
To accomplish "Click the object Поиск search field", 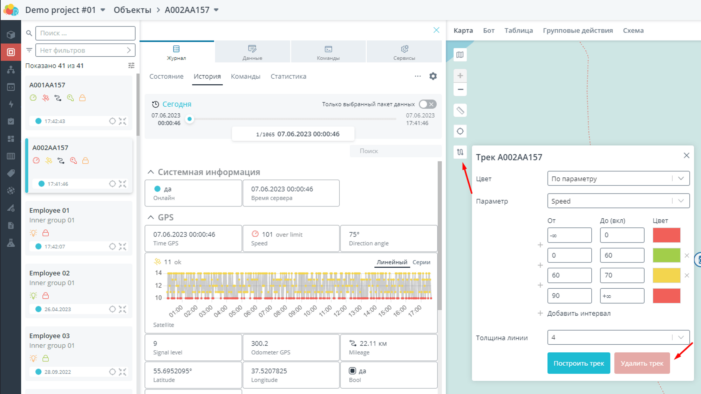I will point(85,33).
